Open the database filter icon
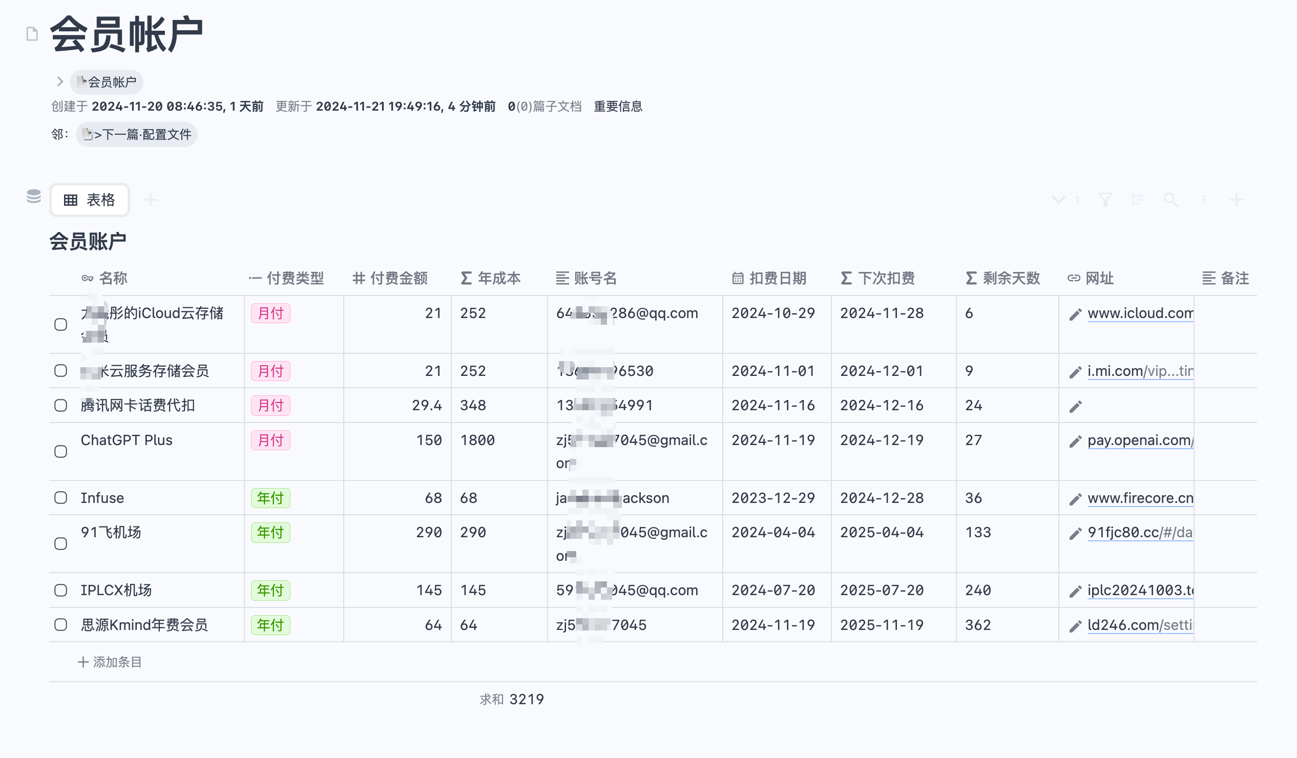The height and width of the screenshot is (758, 1297). tap(1105, 200)
